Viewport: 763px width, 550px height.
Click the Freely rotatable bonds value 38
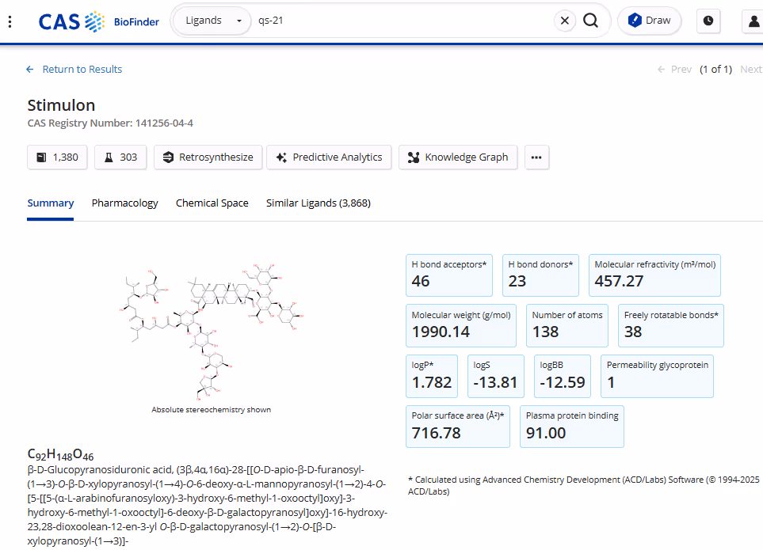(633, 332)
